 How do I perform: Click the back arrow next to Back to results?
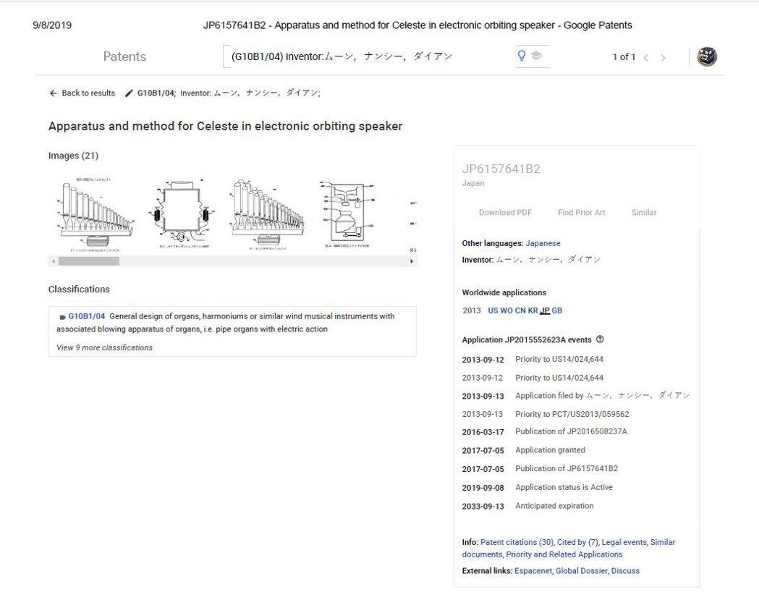click(x=52, y=93)
